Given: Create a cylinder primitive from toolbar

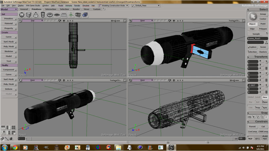Looking at the screenshot, I should tap(43, 15).
